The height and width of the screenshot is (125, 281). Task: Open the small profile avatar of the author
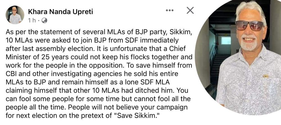pyautogui.click(x=15, y=15)
